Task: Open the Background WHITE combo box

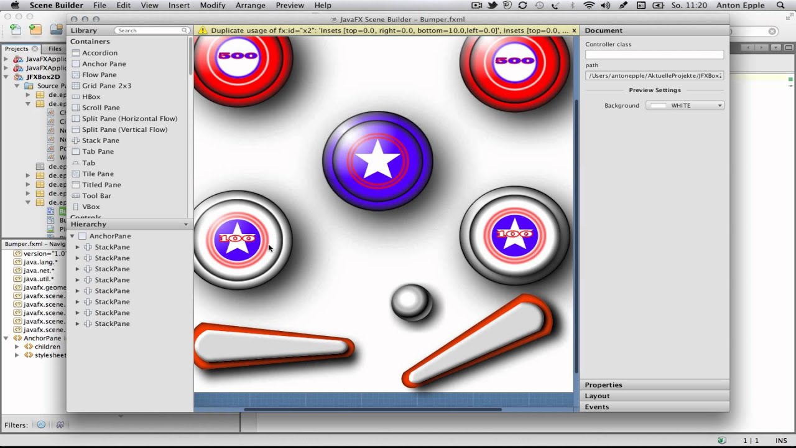Action: pos(685,106)
